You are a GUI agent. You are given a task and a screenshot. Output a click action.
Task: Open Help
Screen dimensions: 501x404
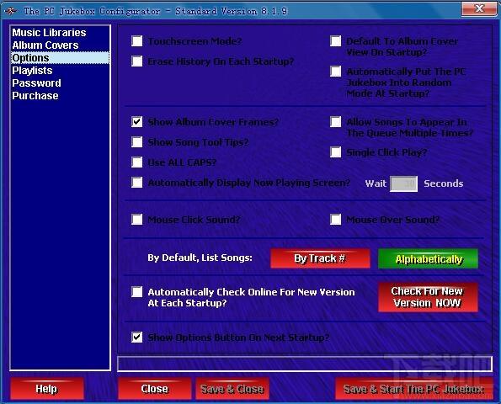[x=46, y=389]
